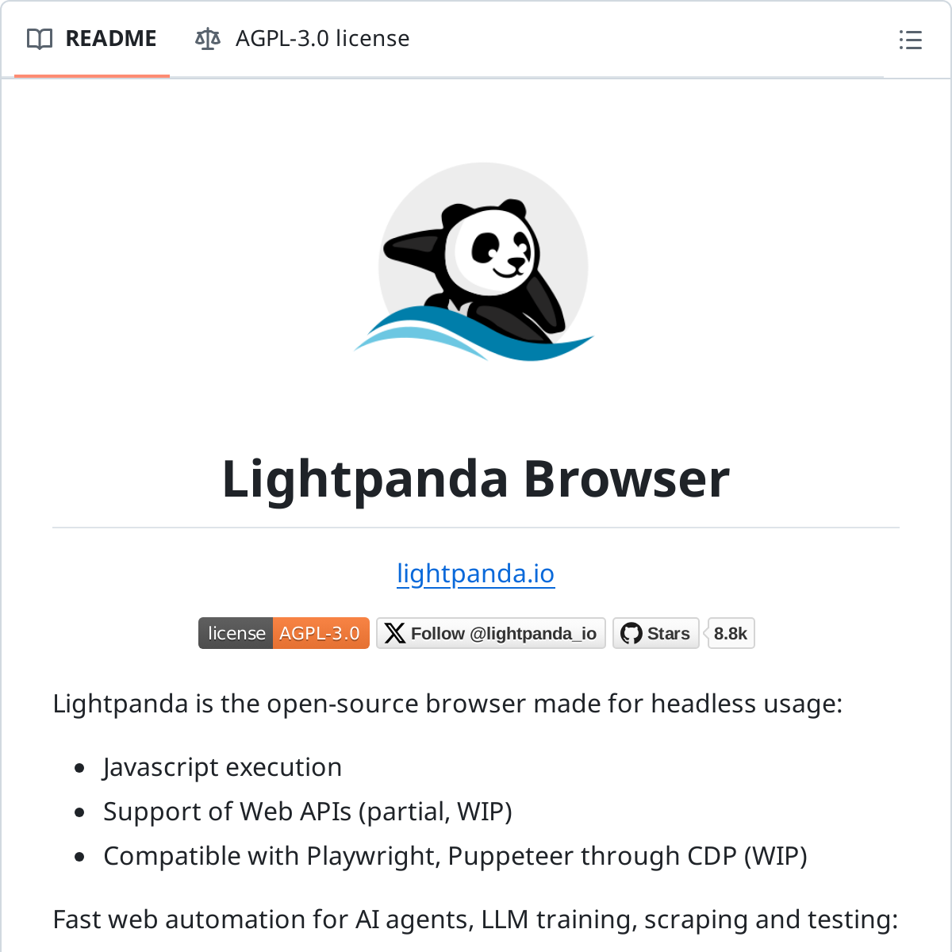Screen dimensions: 952x952
Task: Open the lightpanda.io link
Action: 476,574
